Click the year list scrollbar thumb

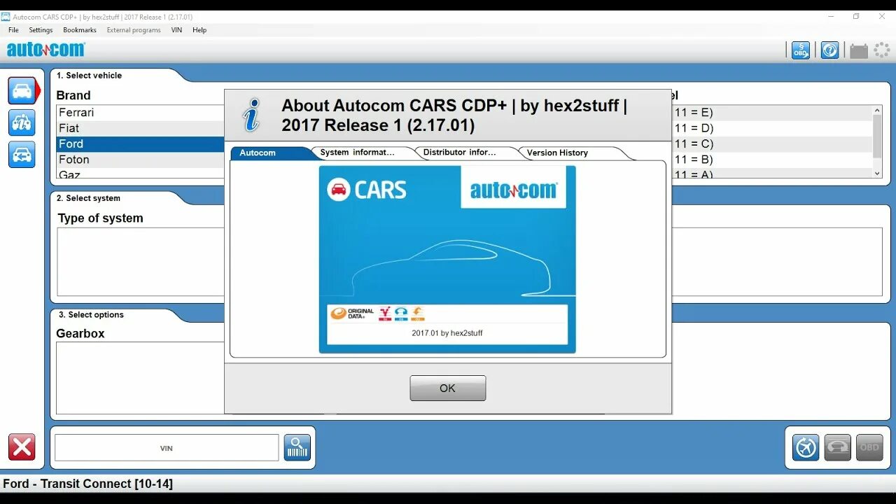click(877, 136)
